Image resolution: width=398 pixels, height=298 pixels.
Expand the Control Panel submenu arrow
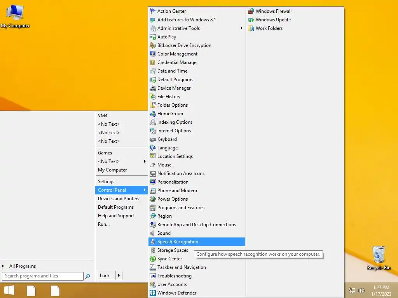click(145, 190)
